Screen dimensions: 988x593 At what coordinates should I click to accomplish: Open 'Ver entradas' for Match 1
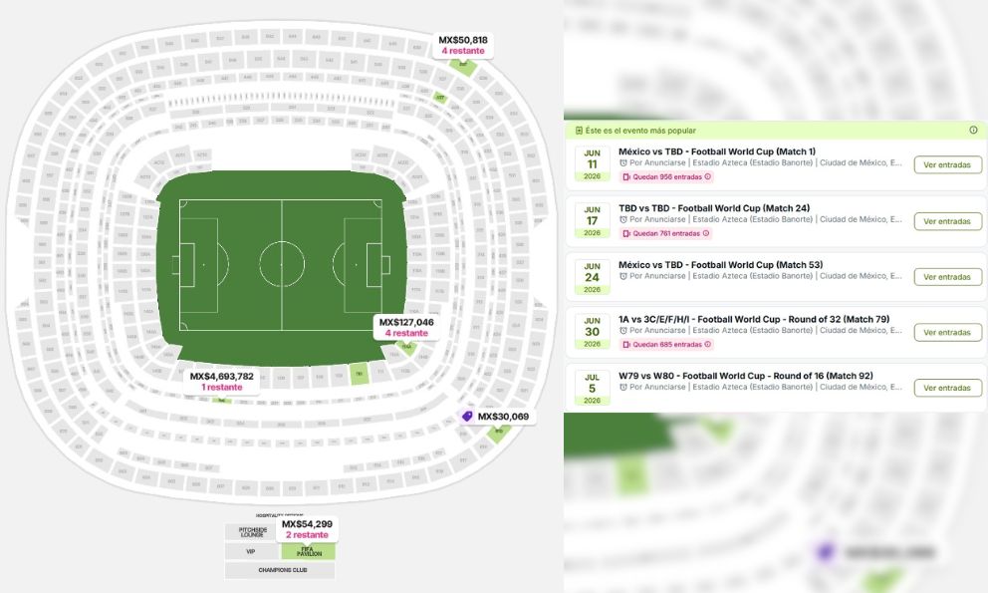pos(947,165)
